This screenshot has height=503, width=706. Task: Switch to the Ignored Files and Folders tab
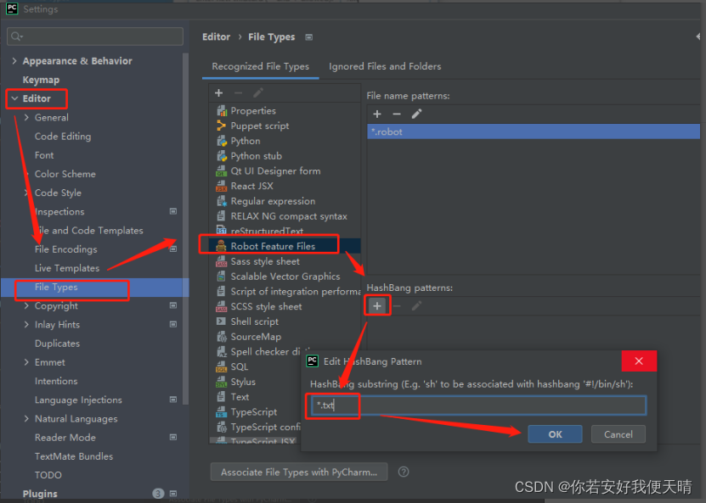click(x=385, y=65)
